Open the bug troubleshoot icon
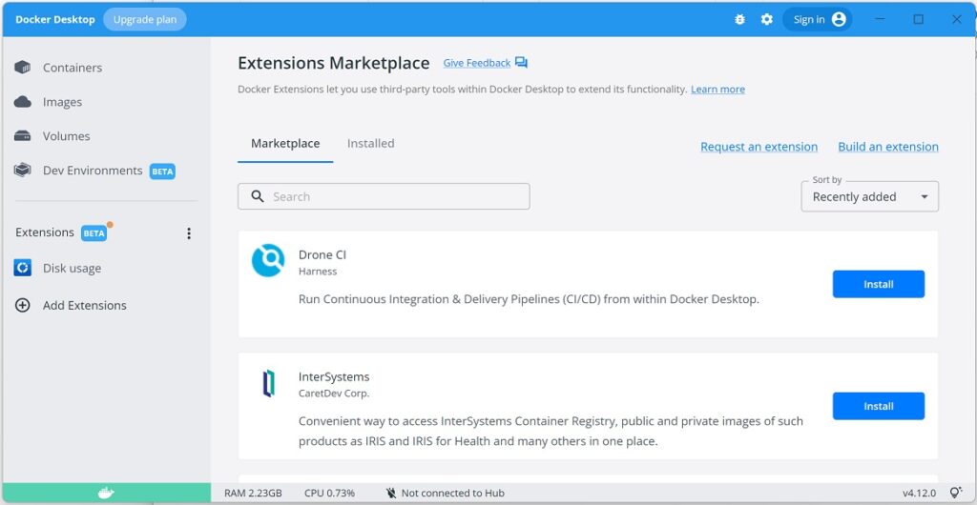The width and height of the screenshot is (977, 505). 739,19
